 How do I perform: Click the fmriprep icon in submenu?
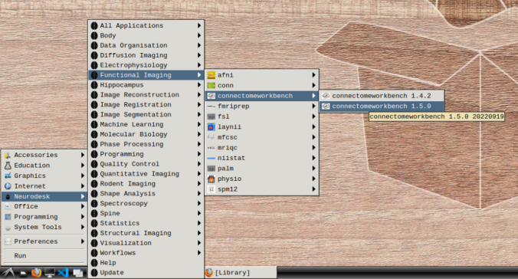pyautogui.click(x=211, y=106)
